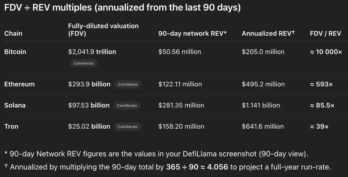
Task: Click the ≈ 10 000× multiple for Bitcoin
Action: [x=326, y=52]
